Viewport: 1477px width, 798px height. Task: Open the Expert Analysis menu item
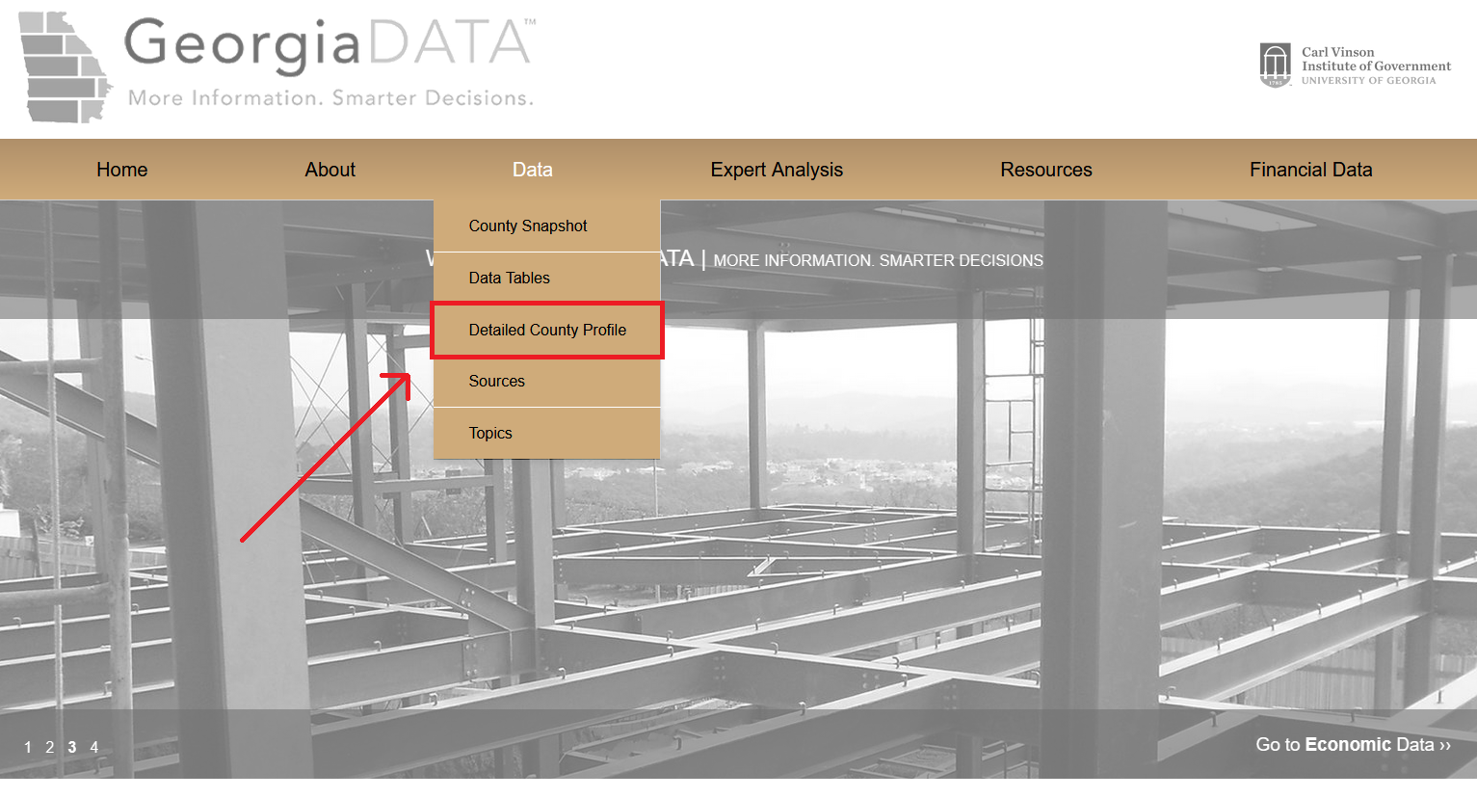click(x=777, y=170)
